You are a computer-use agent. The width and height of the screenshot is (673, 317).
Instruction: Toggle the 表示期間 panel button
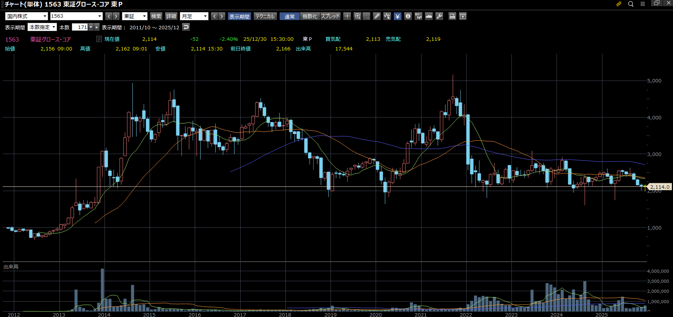click(x=239, y=16)
